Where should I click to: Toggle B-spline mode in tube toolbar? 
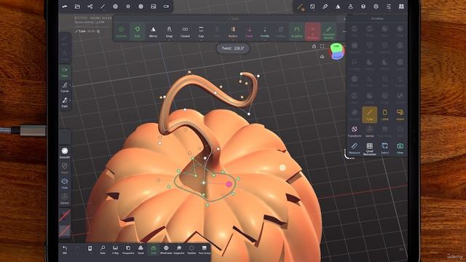296,31
